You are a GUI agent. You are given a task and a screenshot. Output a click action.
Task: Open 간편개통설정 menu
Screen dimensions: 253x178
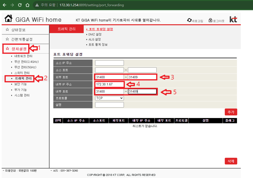[x=22, y=39]
